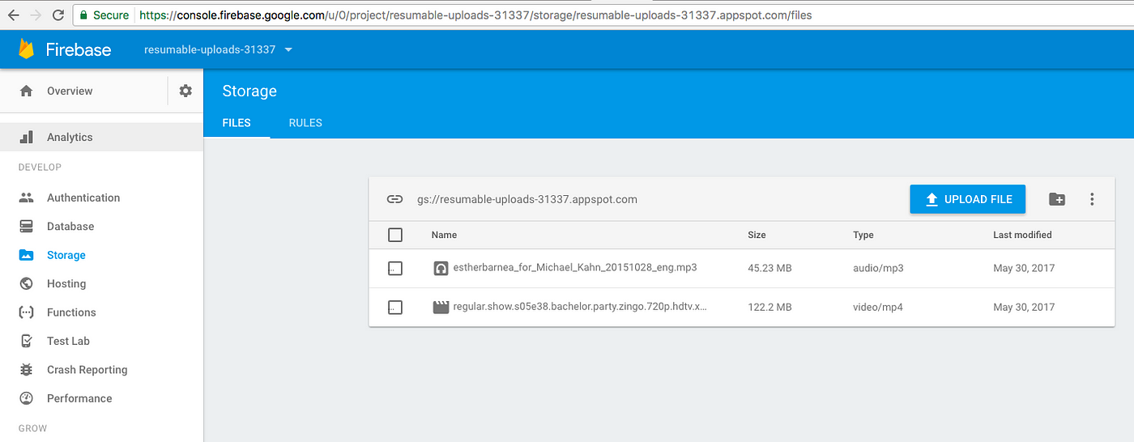Open Analytics in the sidebar

pyautogui.click(x=70, y=137)
